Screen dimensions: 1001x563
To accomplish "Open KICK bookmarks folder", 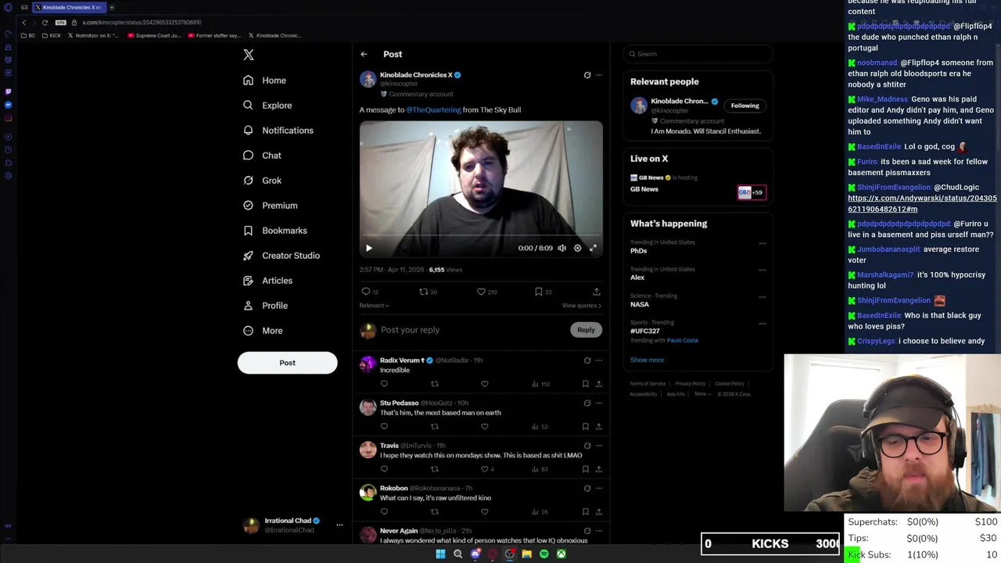I will 52,36.
